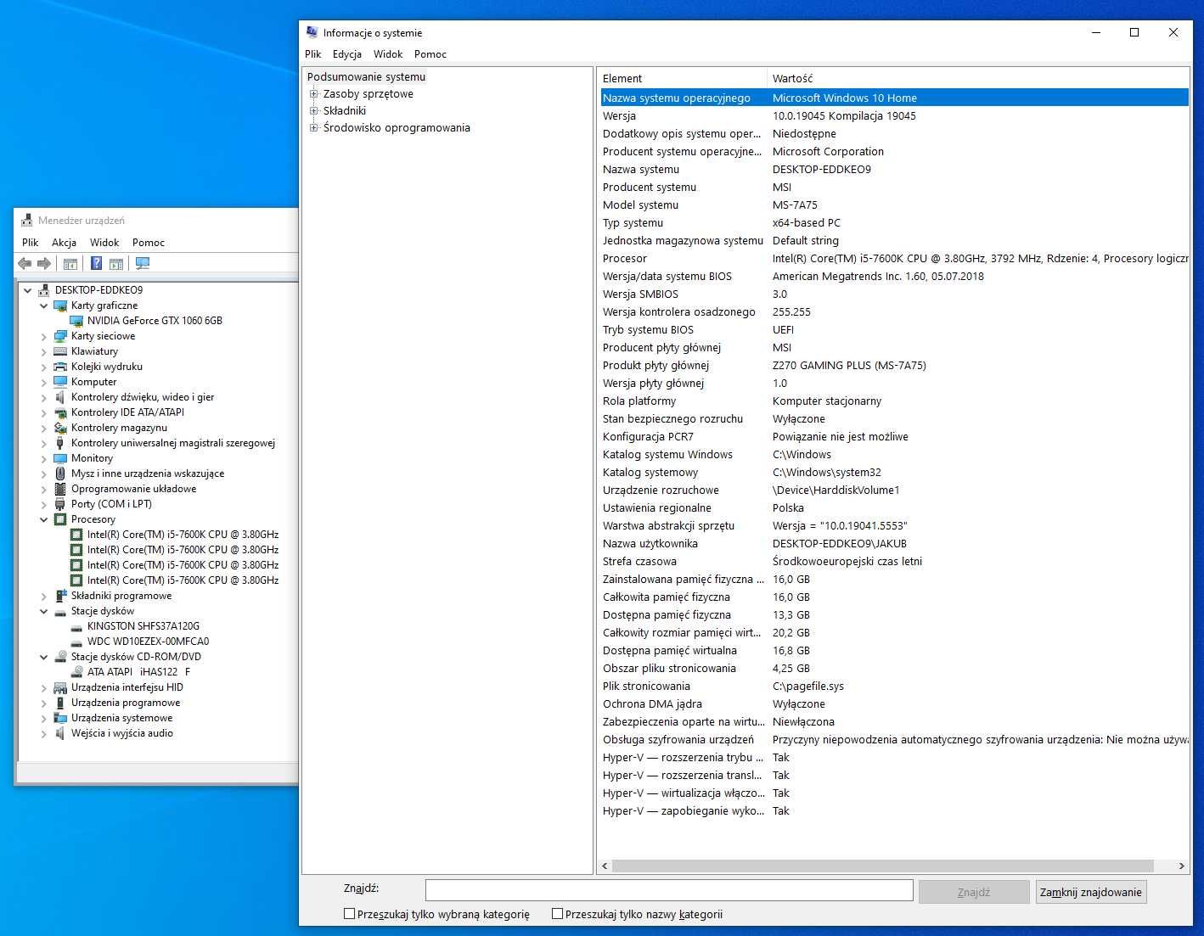Click left arrow of the horizontal scrollbar
1204x936 pixels.
click(605, 866)
